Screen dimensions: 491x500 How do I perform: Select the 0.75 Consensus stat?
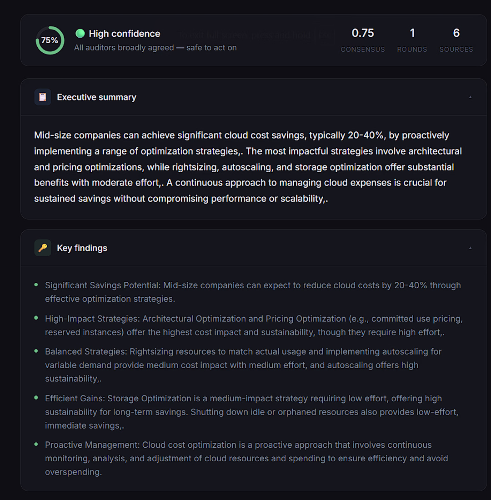tap(363, 40)
